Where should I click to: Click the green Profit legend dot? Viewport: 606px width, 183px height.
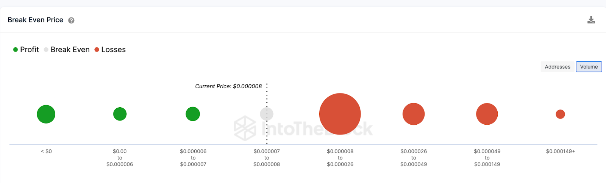click(16, 50)
